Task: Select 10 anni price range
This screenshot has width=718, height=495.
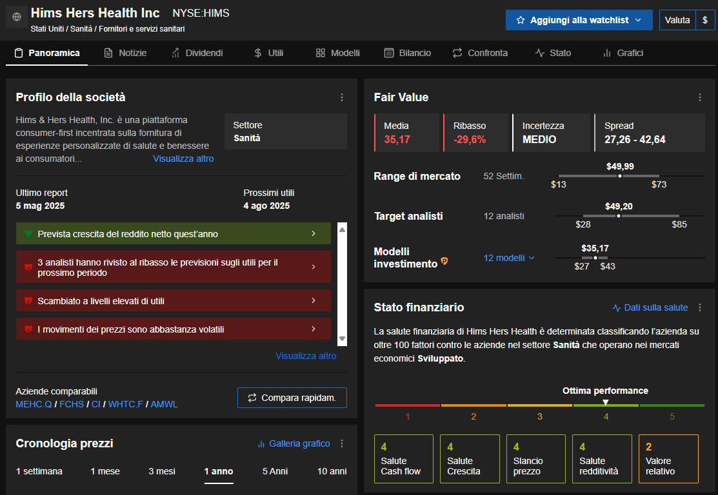Action: [332, 471]
